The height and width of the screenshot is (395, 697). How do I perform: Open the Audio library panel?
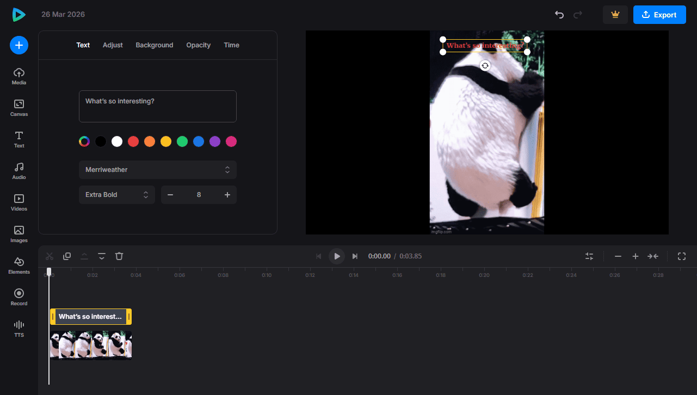[18, 170]
